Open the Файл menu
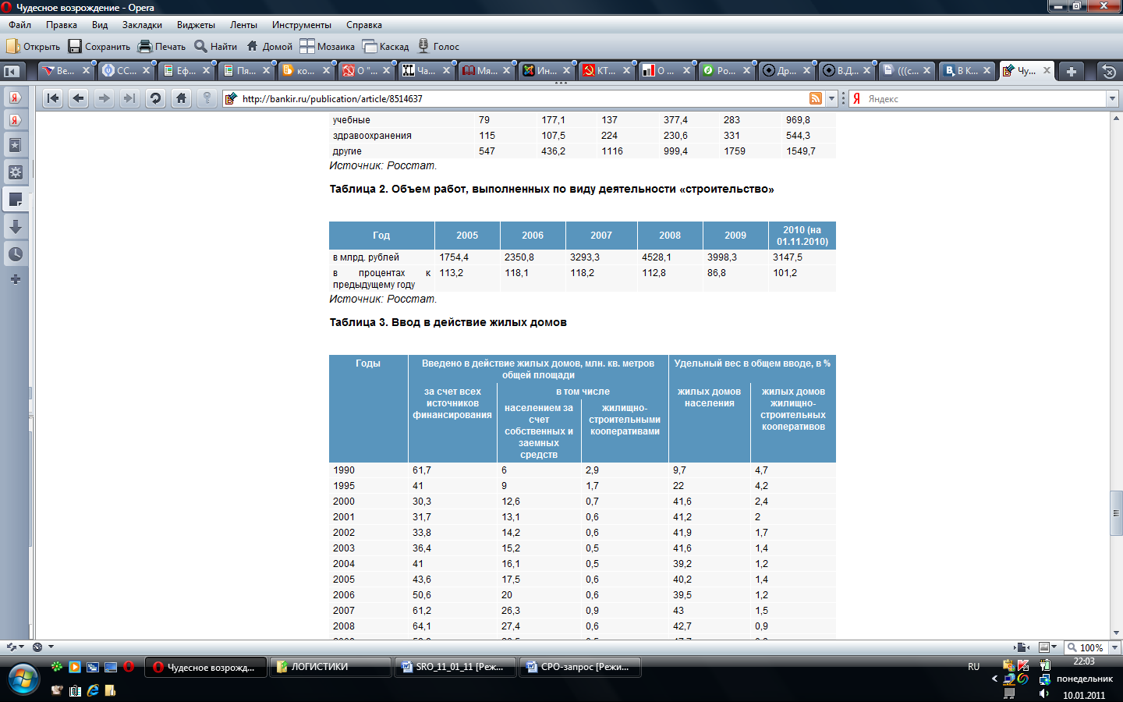1123x702 pixels. 20,25
